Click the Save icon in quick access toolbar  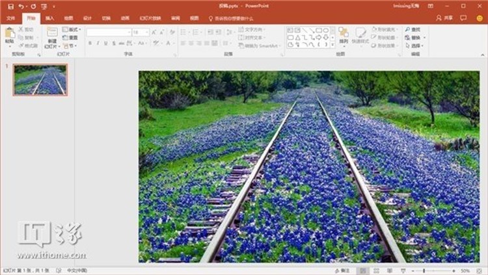10,6
